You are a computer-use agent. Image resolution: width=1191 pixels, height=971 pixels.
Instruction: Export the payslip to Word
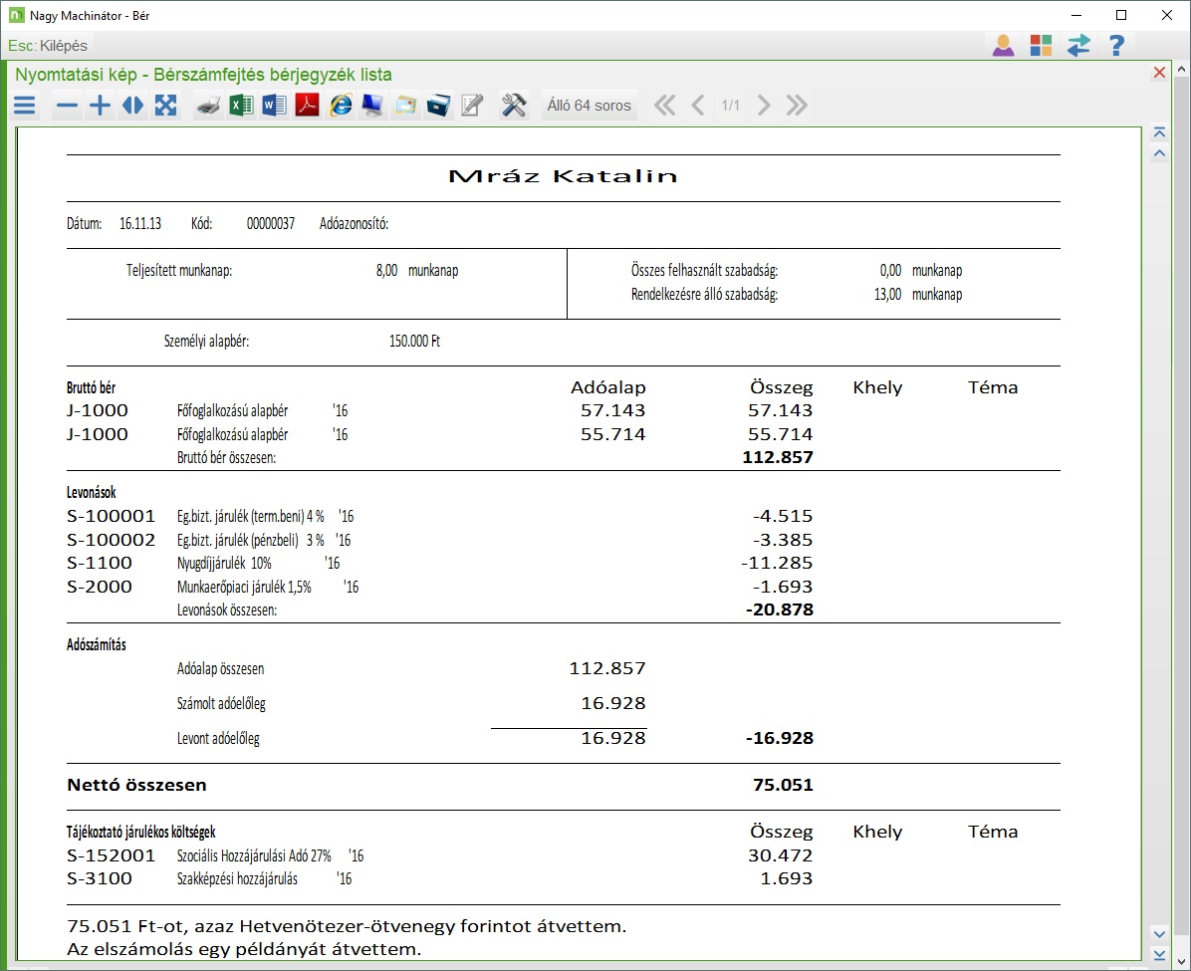coord(274,106)
